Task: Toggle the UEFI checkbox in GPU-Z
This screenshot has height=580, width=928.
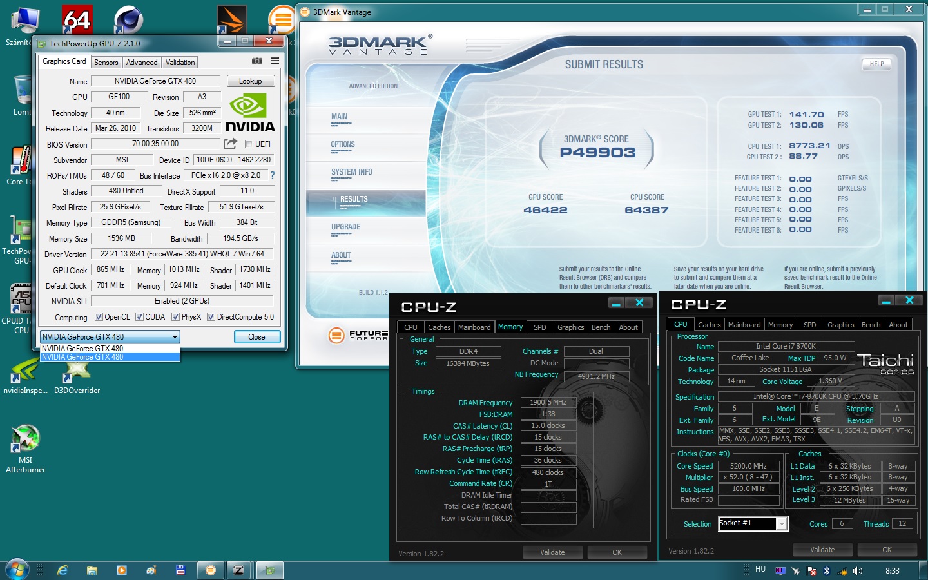Action: click(x=249, y=144)
